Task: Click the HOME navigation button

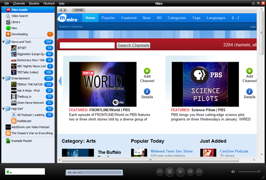Action: 79,10
